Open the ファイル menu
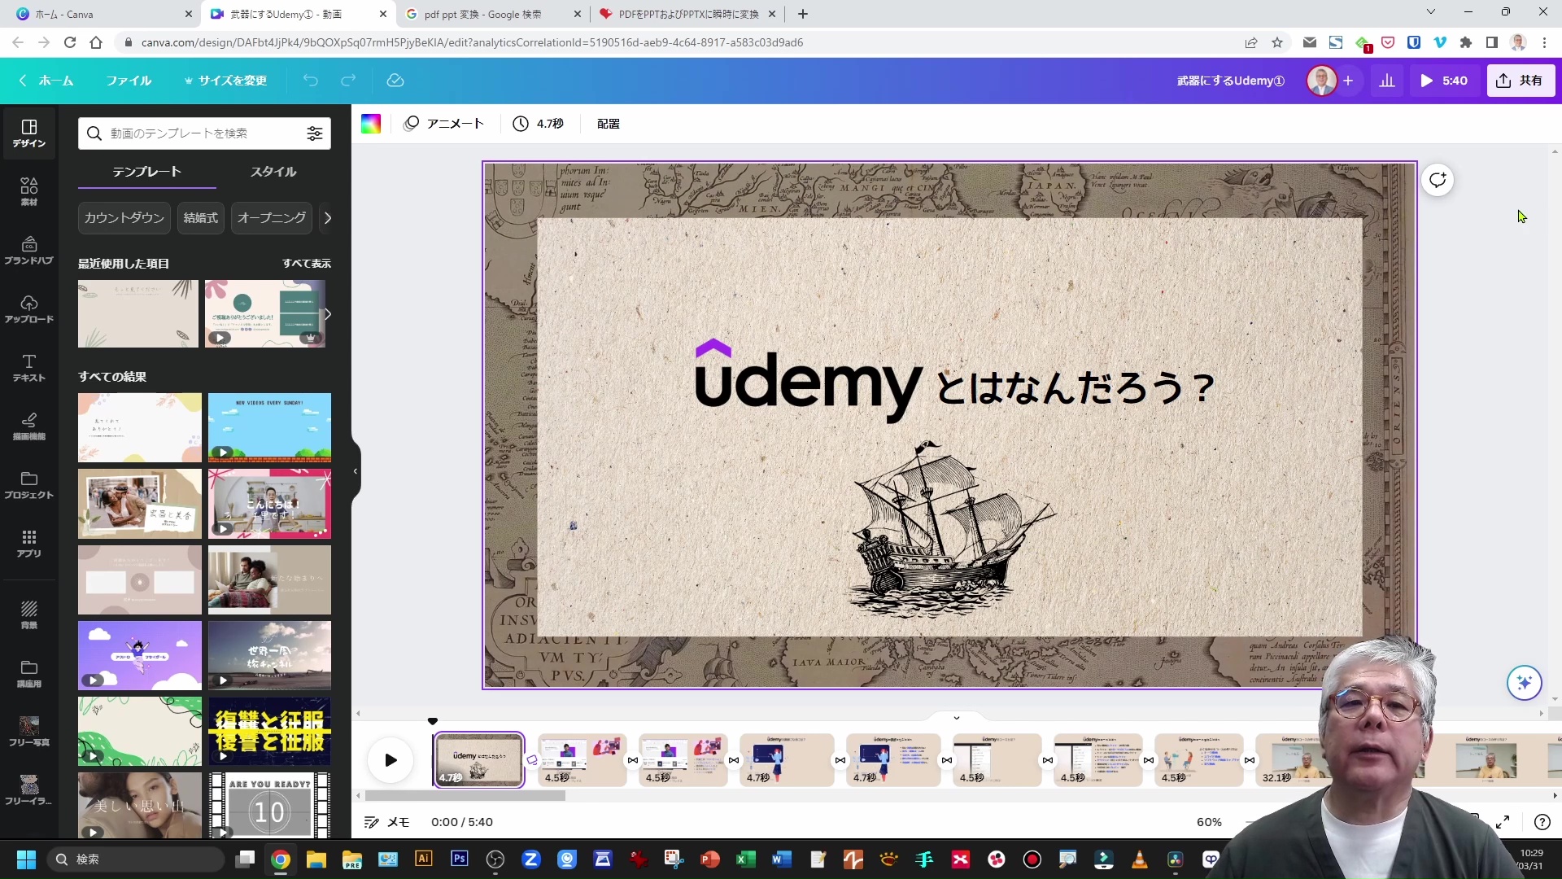Viewport: 1562px width, 879px height. (129, 81)
